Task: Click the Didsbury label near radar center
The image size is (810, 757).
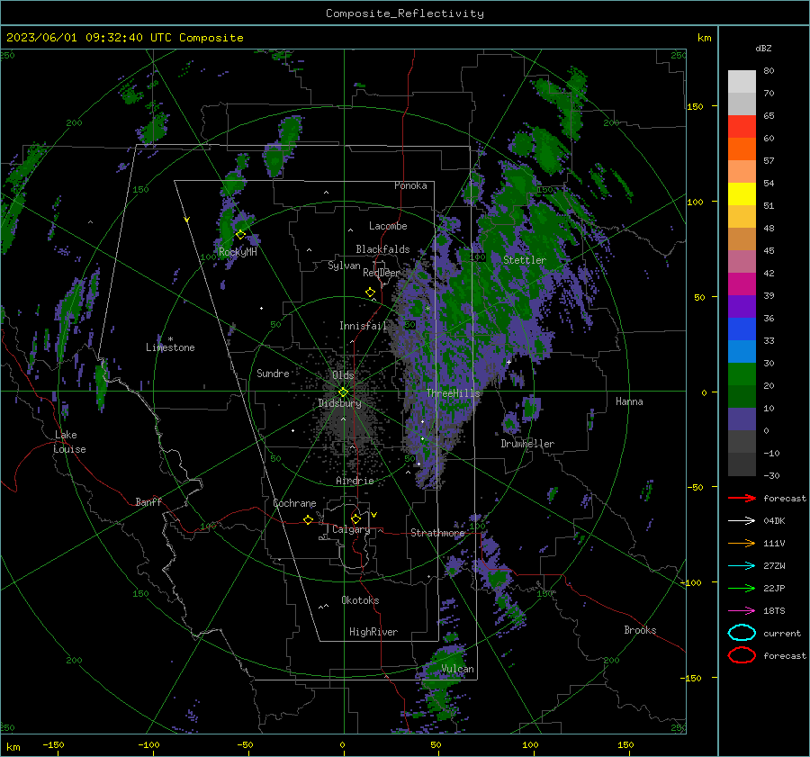Action: [x=339, y=403]
